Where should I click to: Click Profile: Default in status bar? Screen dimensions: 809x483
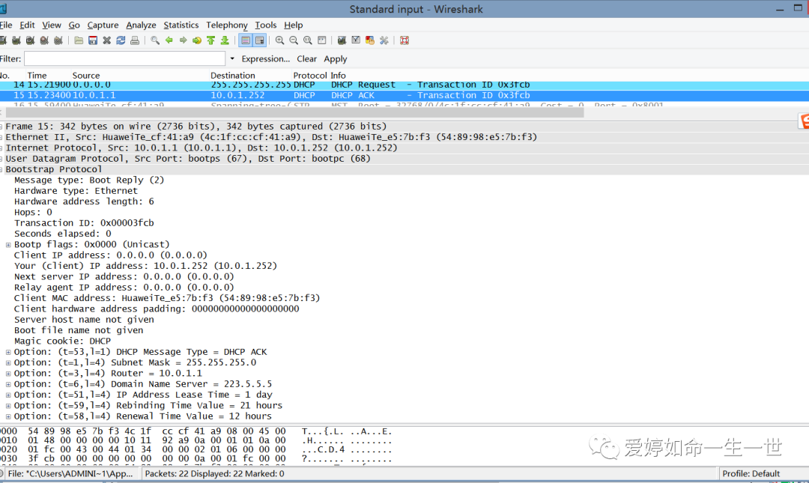click(x=751, y=473)
